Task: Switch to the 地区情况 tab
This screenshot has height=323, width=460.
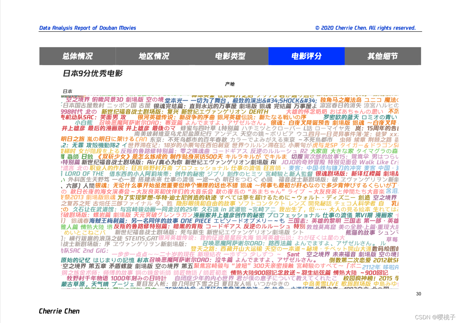Action: click(154, 56)
